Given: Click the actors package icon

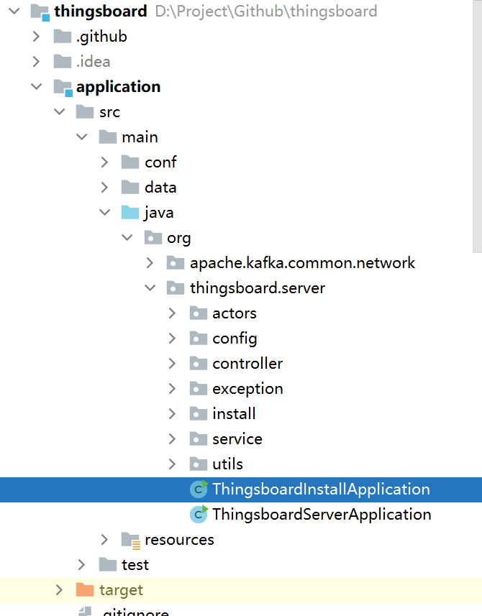Looking at the screenshot, I should [x=198, y=313].
